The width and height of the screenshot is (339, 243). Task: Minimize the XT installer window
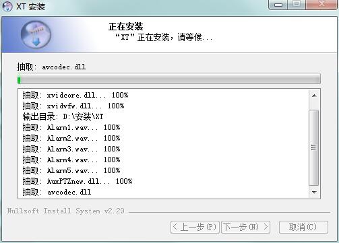(278, 5)
